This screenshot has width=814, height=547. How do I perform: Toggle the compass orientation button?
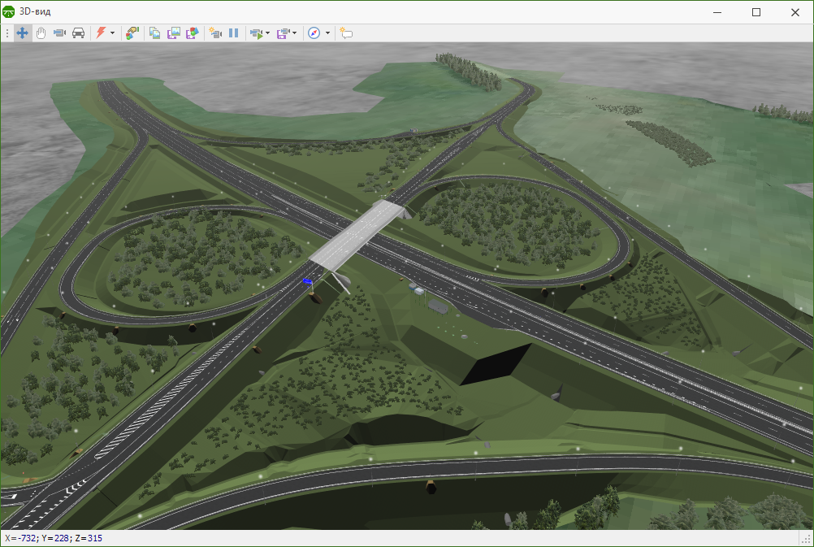(314, 33)
